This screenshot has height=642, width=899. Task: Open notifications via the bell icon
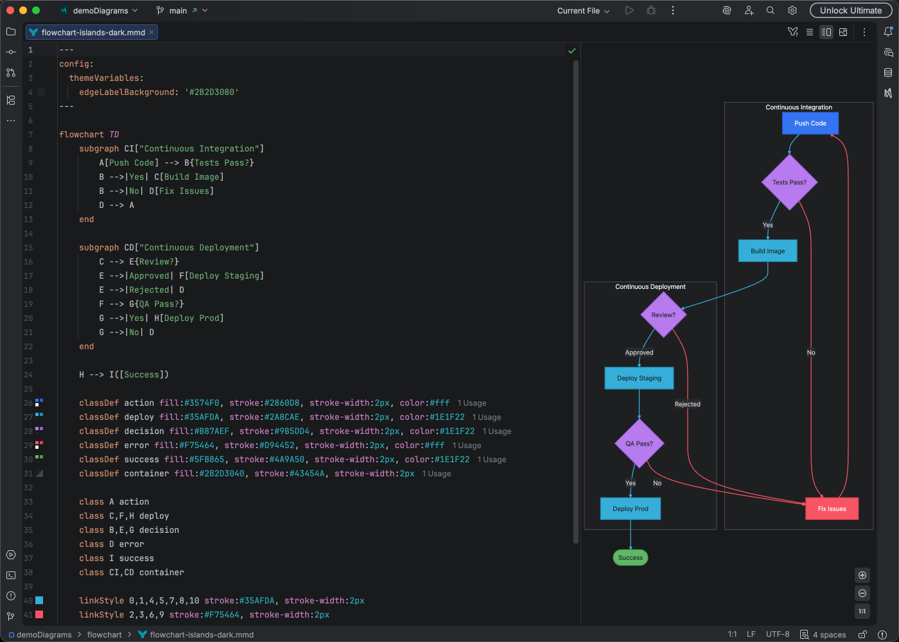point(889,31)
